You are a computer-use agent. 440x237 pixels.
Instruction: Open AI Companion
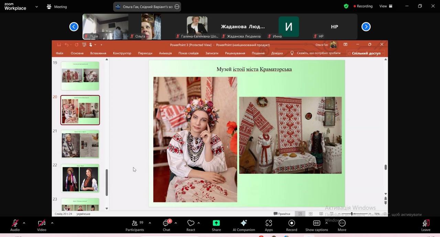click(x=244, y=223)
